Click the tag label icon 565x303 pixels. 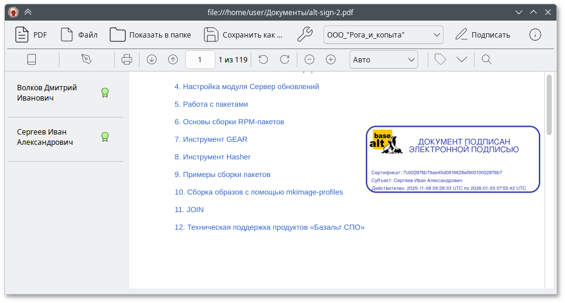[440, 59]
